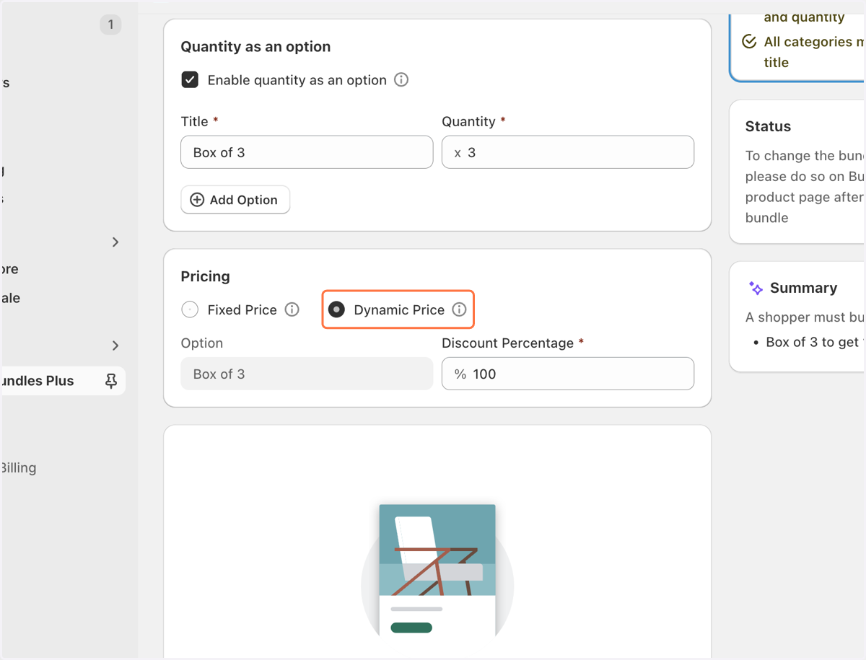The image size is (866, 660).
Task: Click the Add Option button
Action: [x=235, y=200]
